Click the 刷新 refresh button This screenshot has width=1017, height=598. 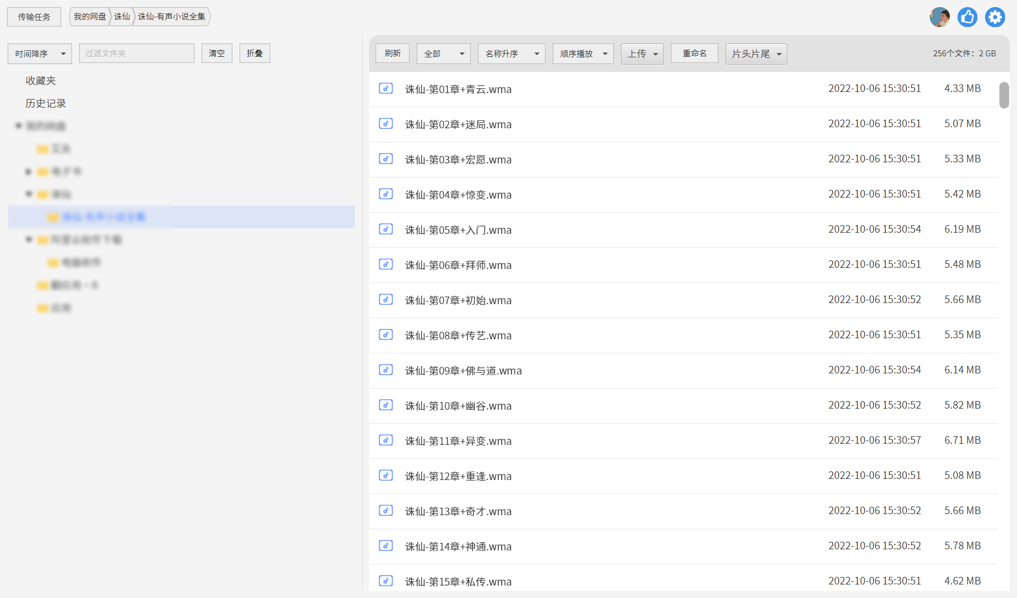[x=392, y=54]
